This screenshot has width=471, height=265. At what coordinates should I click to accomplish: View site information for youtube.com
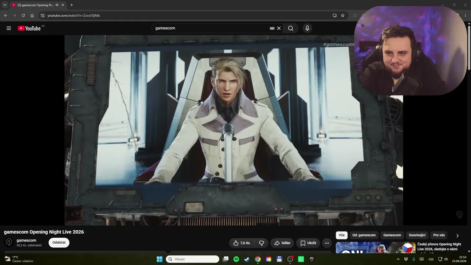coord(43,15)
